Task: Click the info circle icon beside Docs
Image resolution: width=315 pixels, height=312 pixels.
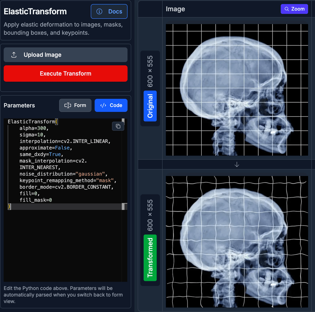Action: pos(99,11)
